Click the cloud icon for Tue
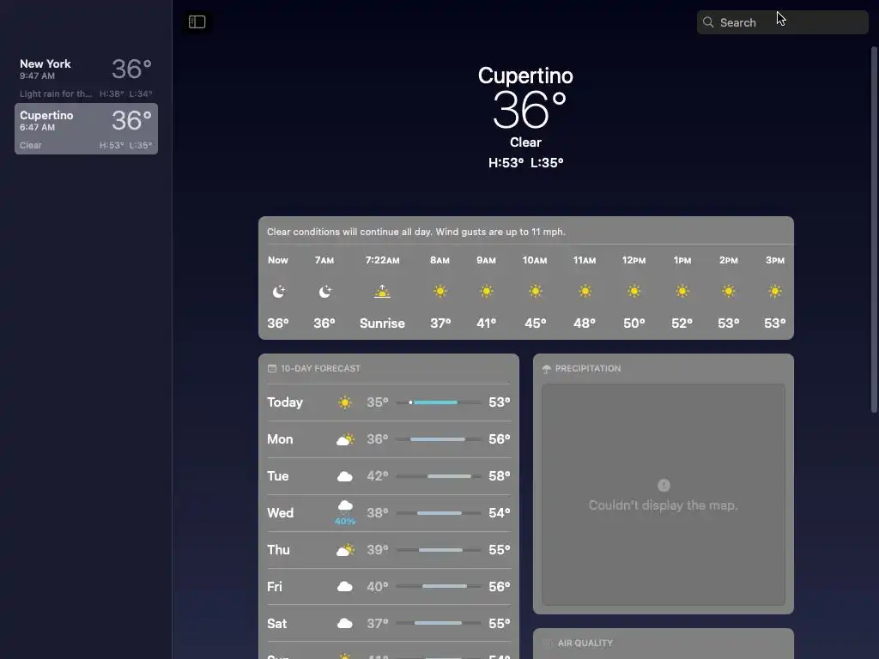 click(345, 476)
